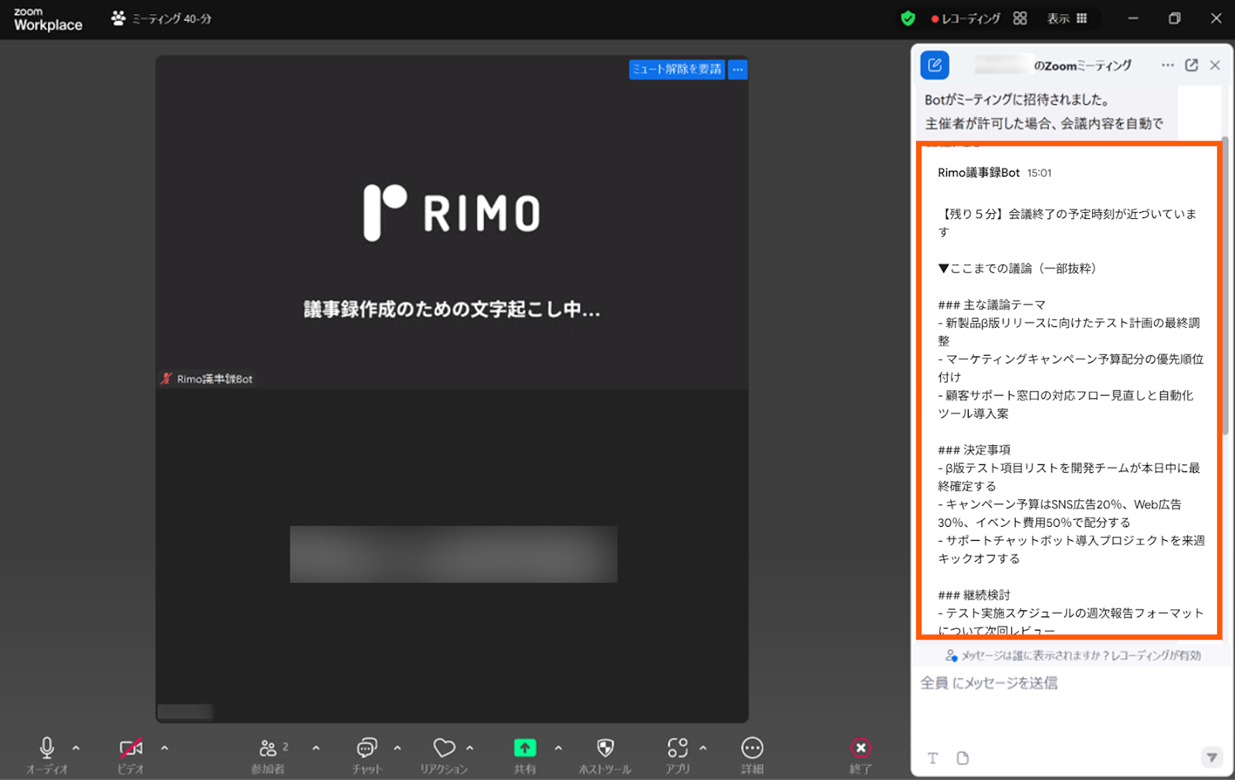Click the ミュート解除を要請 button

point(678,69)
